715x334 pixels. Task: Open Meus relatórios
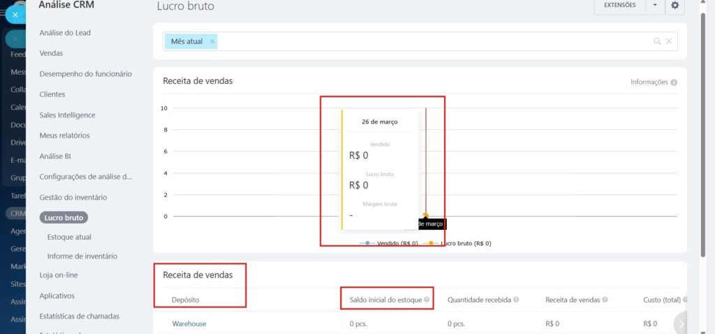[x=64, y=136]
